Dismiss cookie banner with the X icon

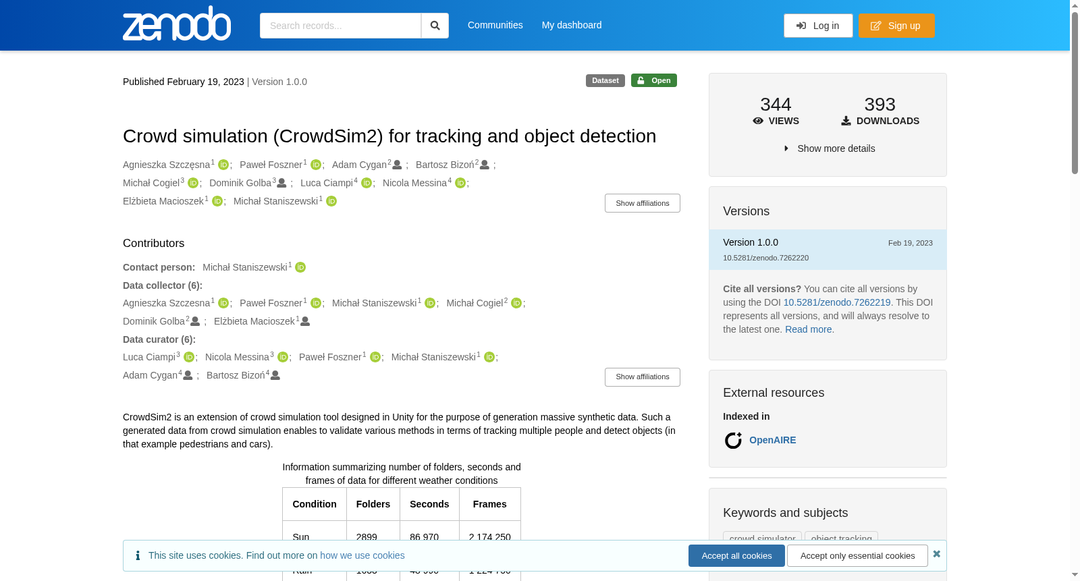[x=936, y=554]
